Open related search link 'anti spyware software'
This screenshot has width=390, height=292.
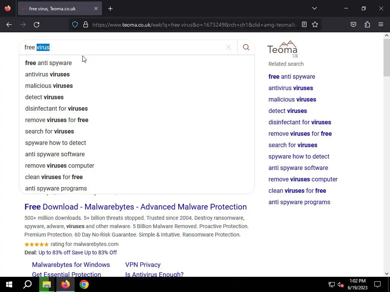click(298, 168)
